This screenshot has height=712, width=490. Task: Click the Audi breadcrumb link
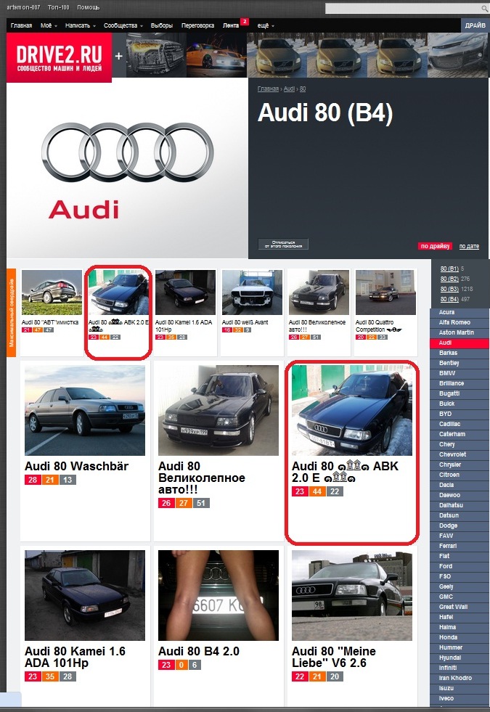click(289, 89)
